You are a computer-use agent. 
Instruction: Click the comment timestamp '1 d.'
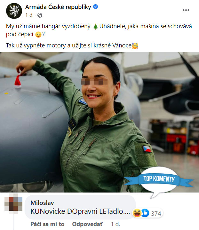115,224
